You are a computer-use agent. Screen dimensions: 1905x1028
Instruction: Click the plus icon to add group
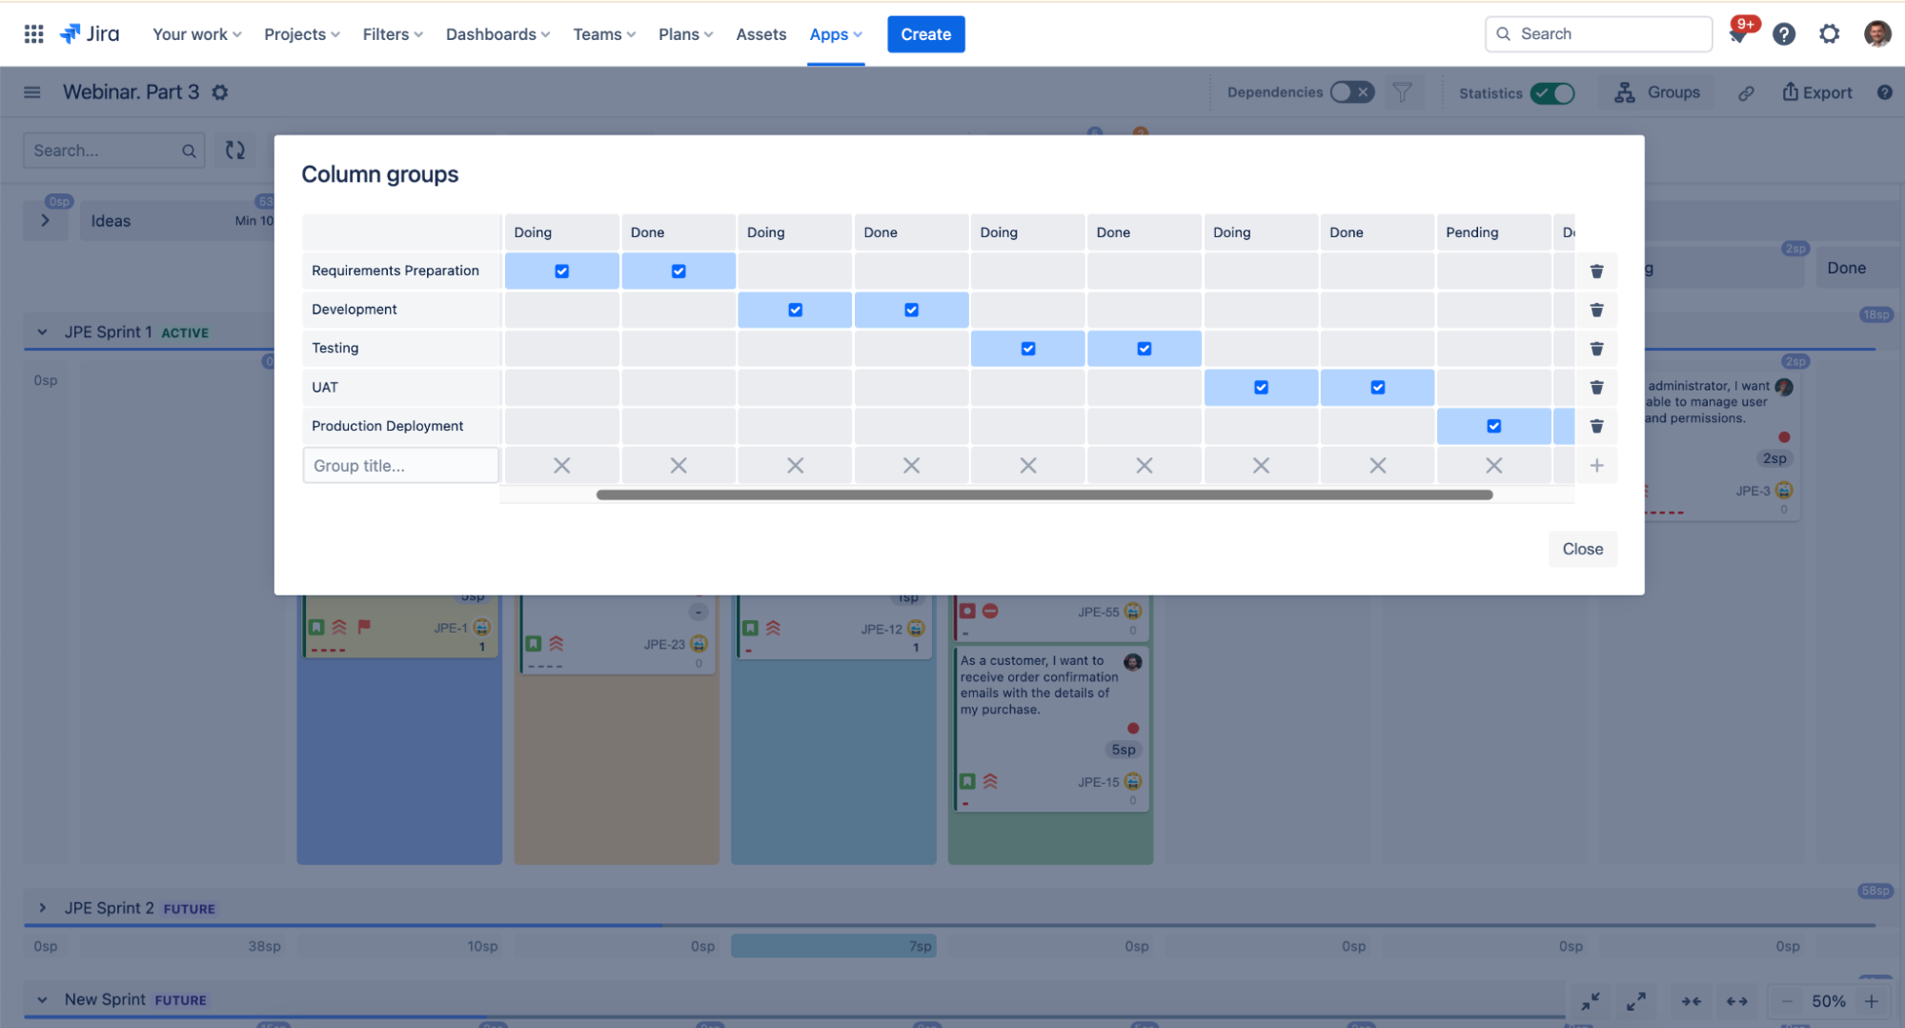coord(1596,466)
